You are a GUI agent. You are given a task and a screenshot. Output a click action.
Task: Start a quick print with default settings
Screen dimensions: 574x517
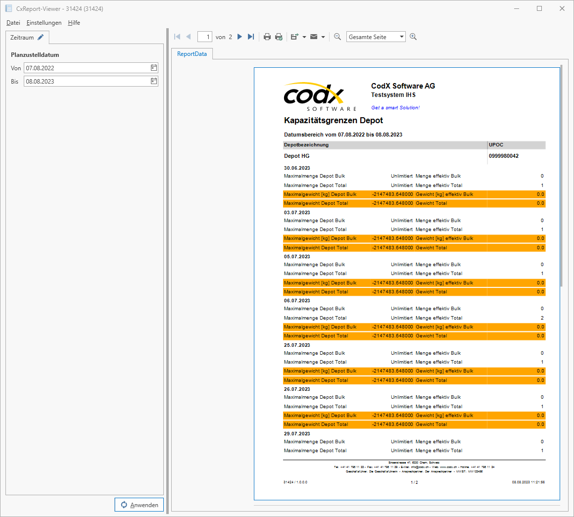[x=279, y=36]
